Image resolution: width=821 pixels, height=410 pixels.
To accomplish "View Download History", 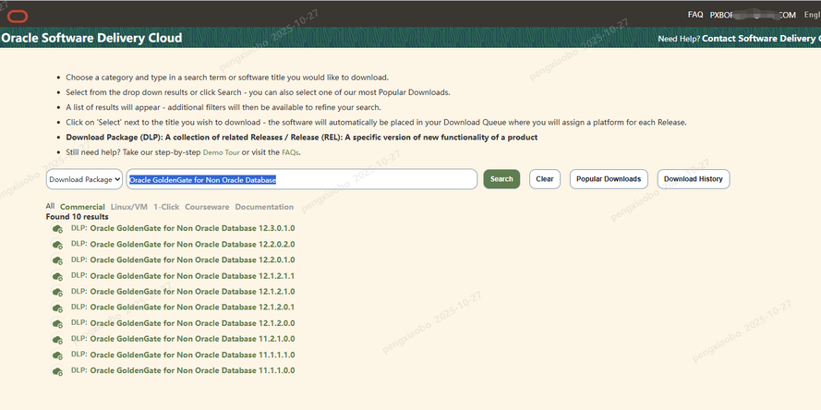I will pyautogui.click(x=693, y=179).
